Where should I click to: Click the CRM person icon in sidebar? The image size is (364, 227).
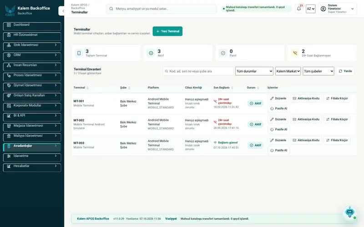[x=9, y=55]
